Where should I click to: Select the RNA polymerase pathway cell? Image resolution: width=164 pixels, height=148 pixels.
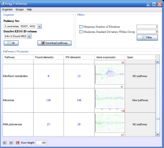click(18, 125)
